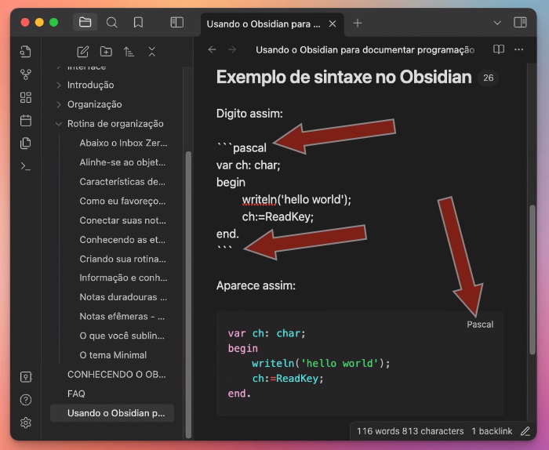Open the file explorer folder icon
This screenshot has height=450, width=549.
point(85,23)
